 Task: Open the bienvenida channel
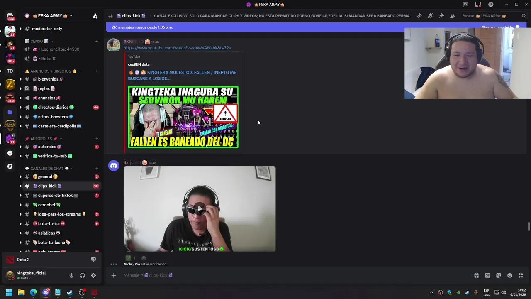[x=61, y=79]
